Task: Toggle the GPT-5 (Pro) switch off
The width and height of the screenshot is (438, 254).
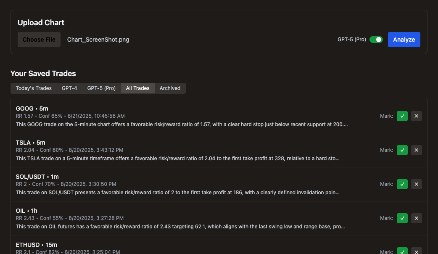Action: pyautogui.click(x=376, y=40)
